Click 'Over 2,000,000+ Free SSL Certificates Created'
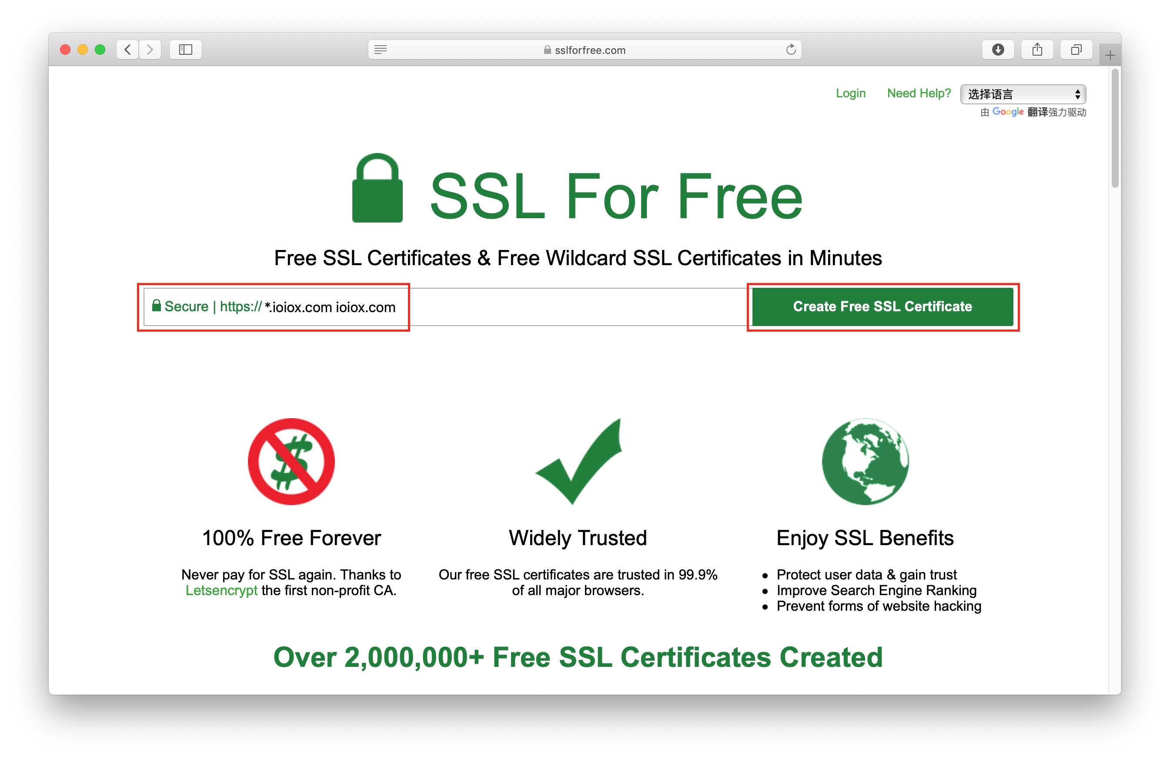The height and width of the screenshot is (759, 1170). click(578, 657)
